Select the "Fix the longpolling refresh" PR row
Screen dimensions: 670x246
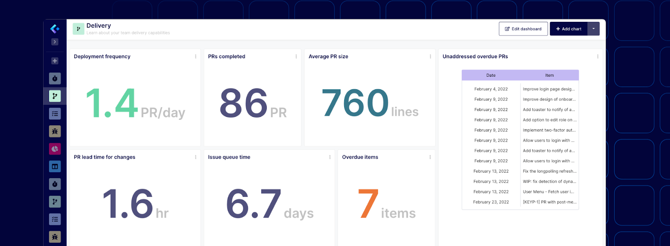click(549, 171)
